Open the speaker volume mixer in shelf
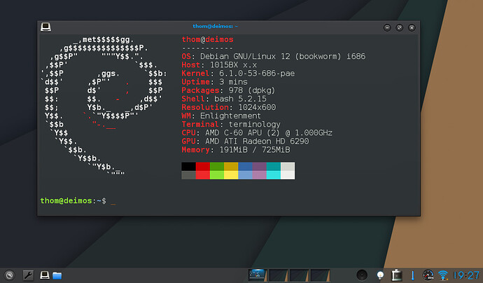Viewport: 483px width, 283px height. pos(362,275)
